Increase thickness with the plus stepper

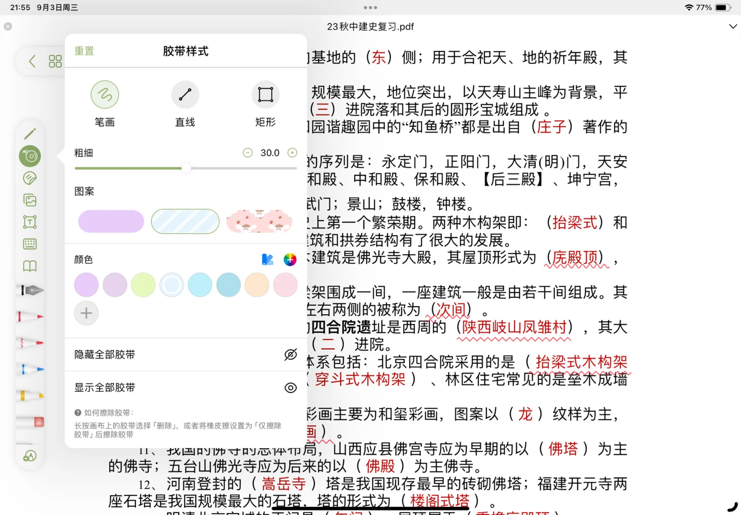point(292,153)
